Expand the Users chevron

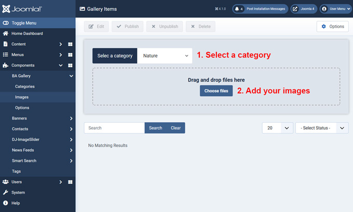61,182
